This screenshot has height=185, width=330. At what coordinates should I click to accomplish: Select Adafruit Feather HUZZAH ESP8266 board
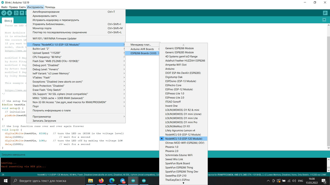[183, 61]
